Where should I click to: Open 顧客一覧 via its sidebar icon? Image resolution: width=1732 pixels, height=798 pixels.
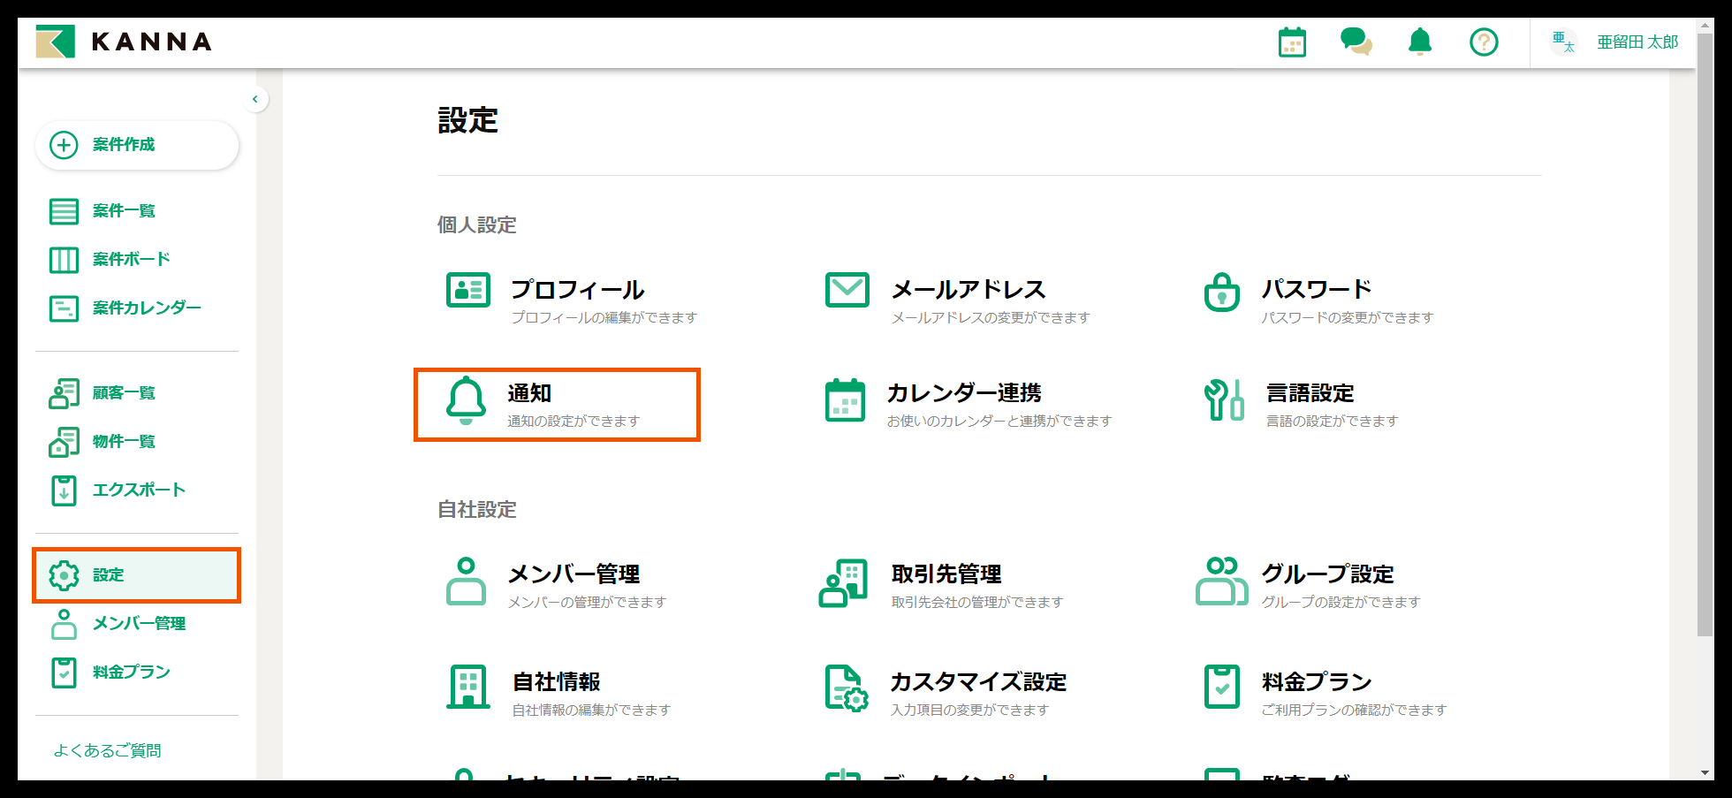(63, 392)
